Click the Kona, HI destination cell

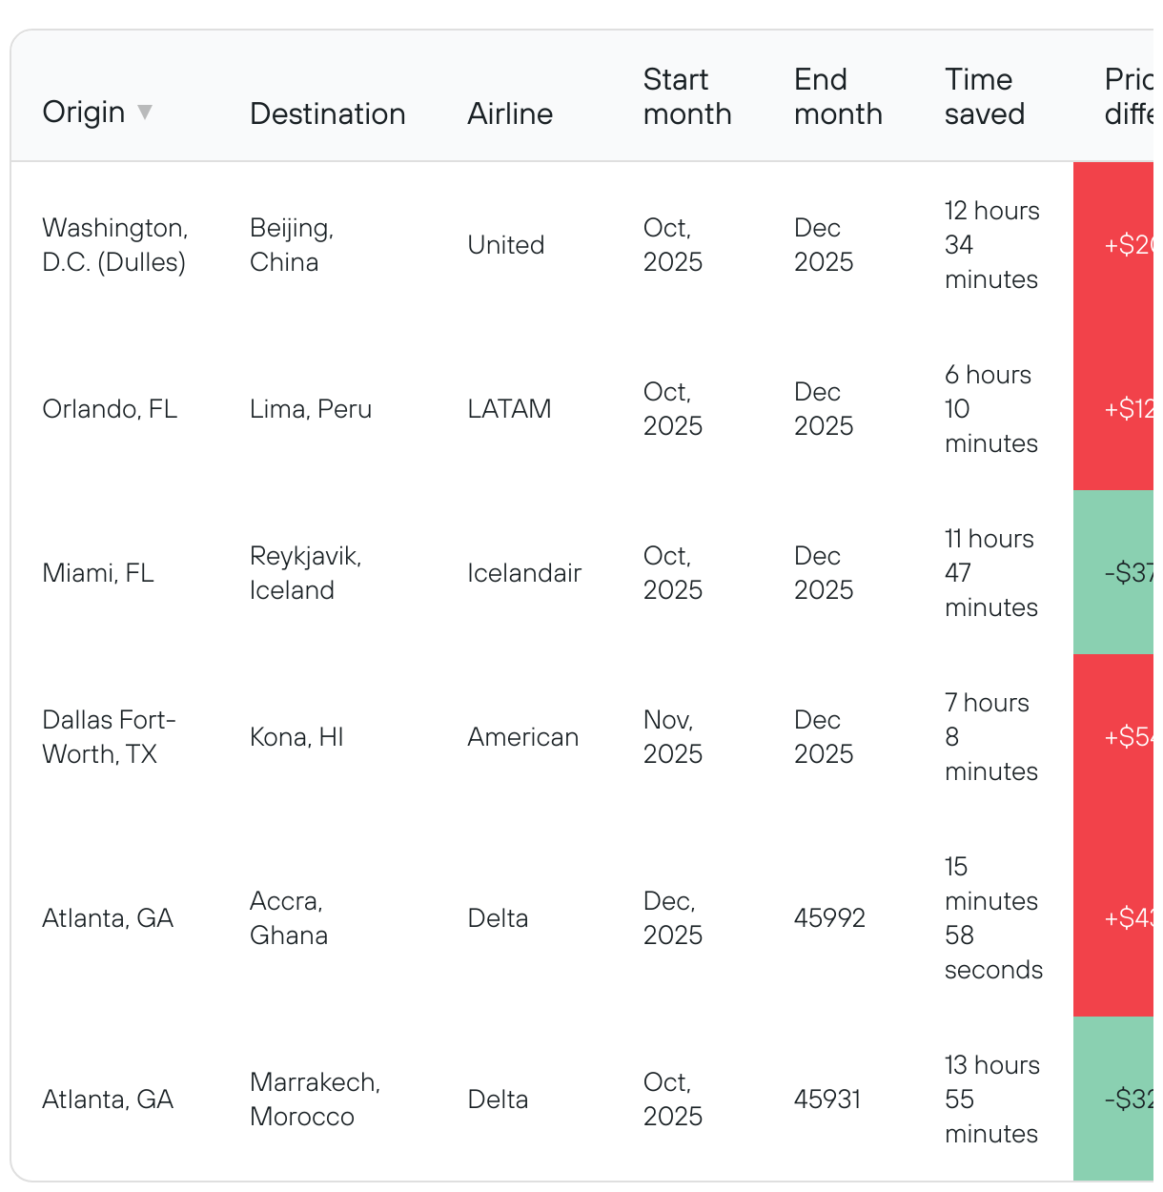pos(296,737)
